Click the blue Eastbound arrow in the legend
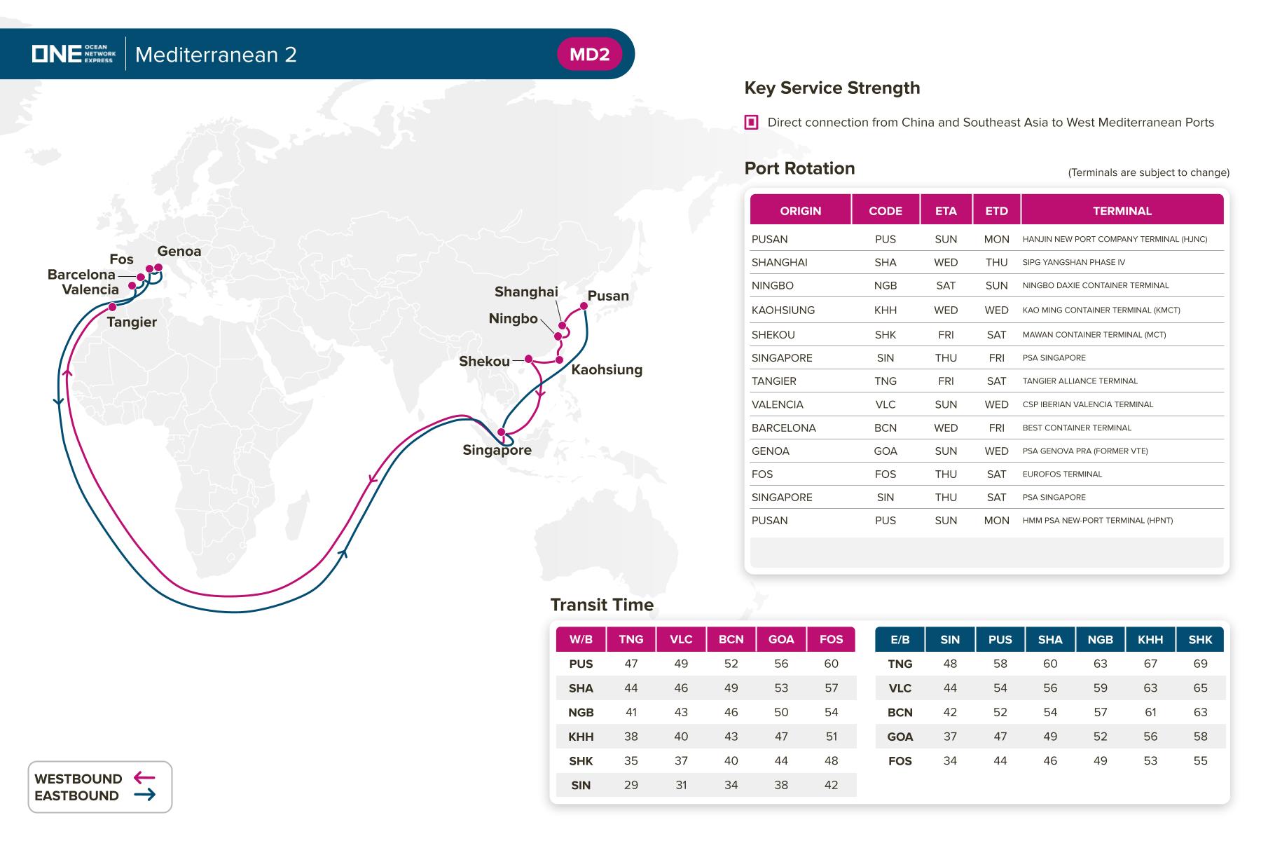 [144, 795]
